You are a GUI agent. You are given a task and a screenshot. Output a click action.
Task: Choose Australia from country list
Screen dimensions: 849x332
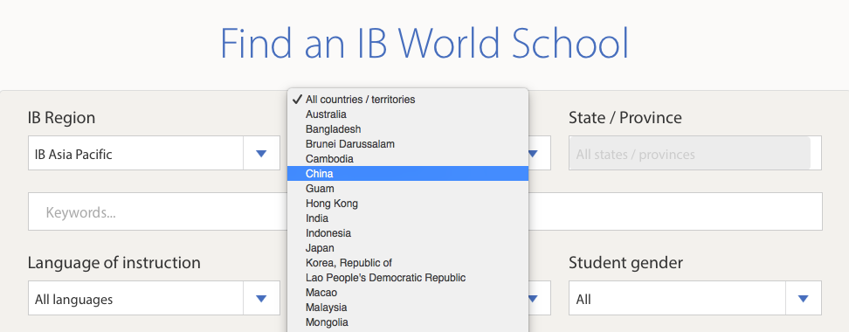408,114
